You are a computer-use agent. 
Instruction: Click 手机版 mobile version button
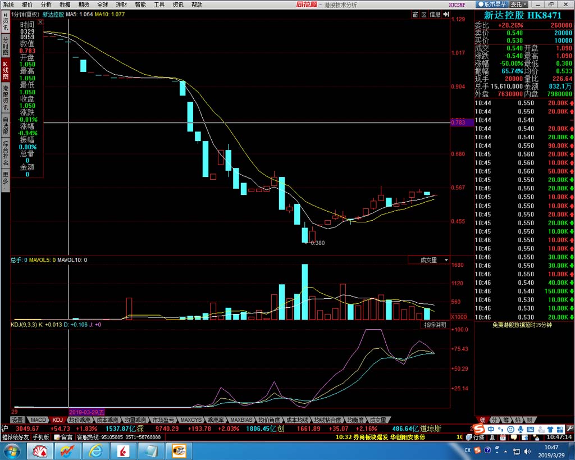[40, 438]
